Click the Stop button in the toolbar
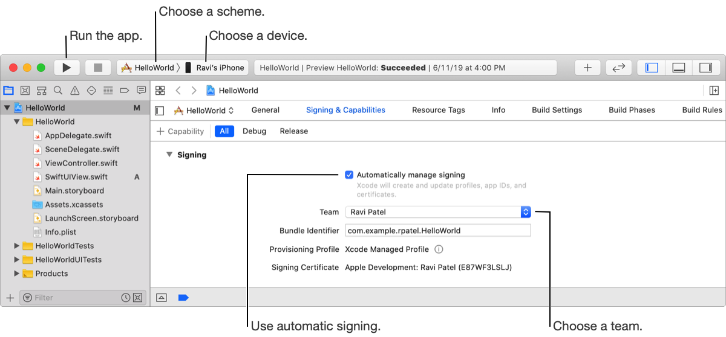This screenshot has width=726, height=337. pyautogui.click(x=98, y=68)
